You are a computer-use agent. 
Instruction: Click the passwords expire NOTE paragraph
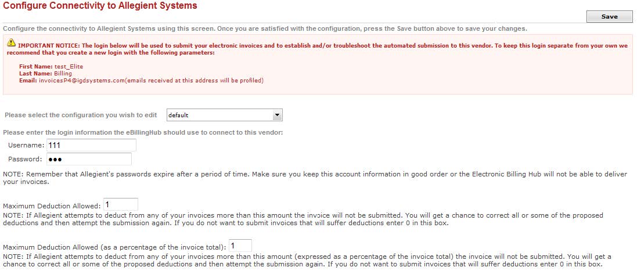pos(315,178)
